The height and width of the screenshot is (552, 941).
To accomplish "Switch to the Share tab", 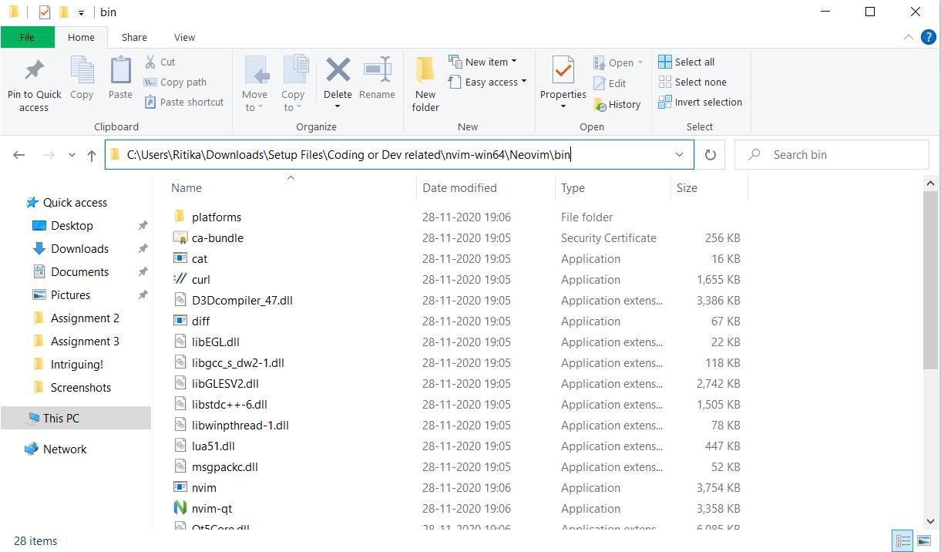I will 134,37.
